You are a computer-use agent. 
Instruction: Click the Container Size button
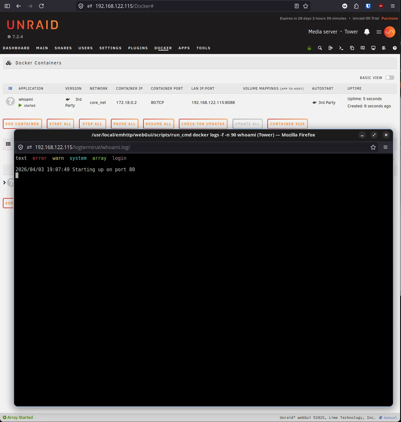pos(288,124)
